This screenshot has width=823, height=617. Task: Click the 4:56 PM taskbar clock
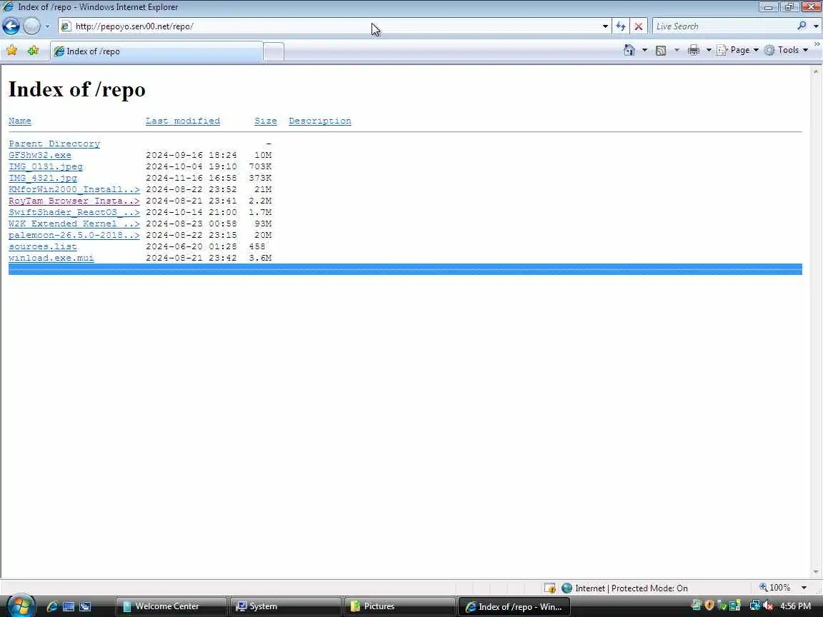pyautogui.click(x=796, y=606)
